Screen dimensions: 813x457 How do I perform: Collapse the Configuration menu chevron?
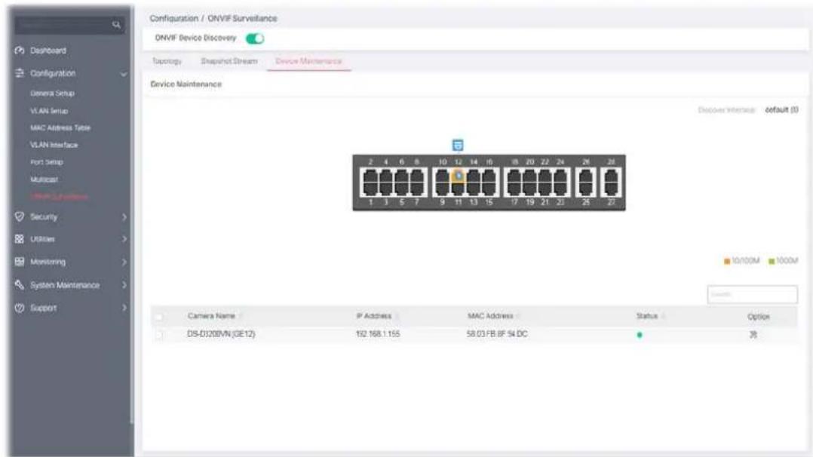[124, 74]
